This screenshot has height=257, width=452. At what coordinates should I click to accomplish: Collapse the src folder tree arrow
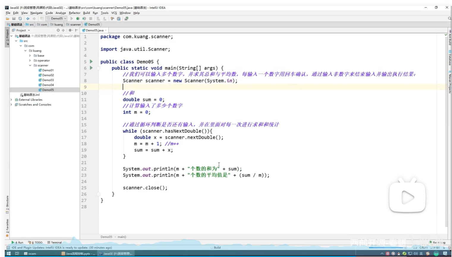(16, 41)
